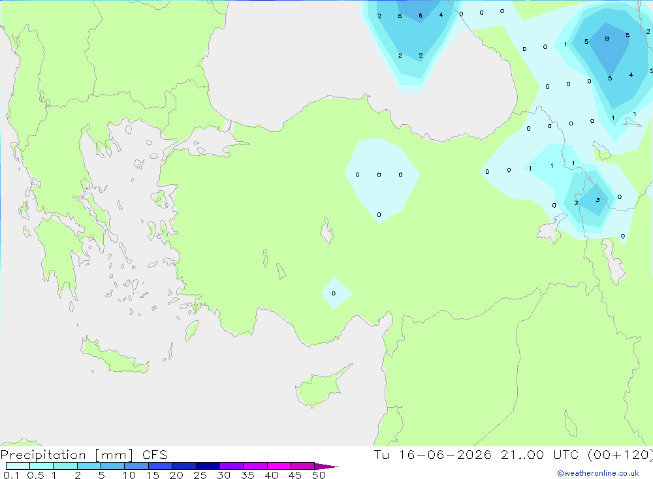Click the '10' legend scale label

pyautogui.click(x=129, y=475)
